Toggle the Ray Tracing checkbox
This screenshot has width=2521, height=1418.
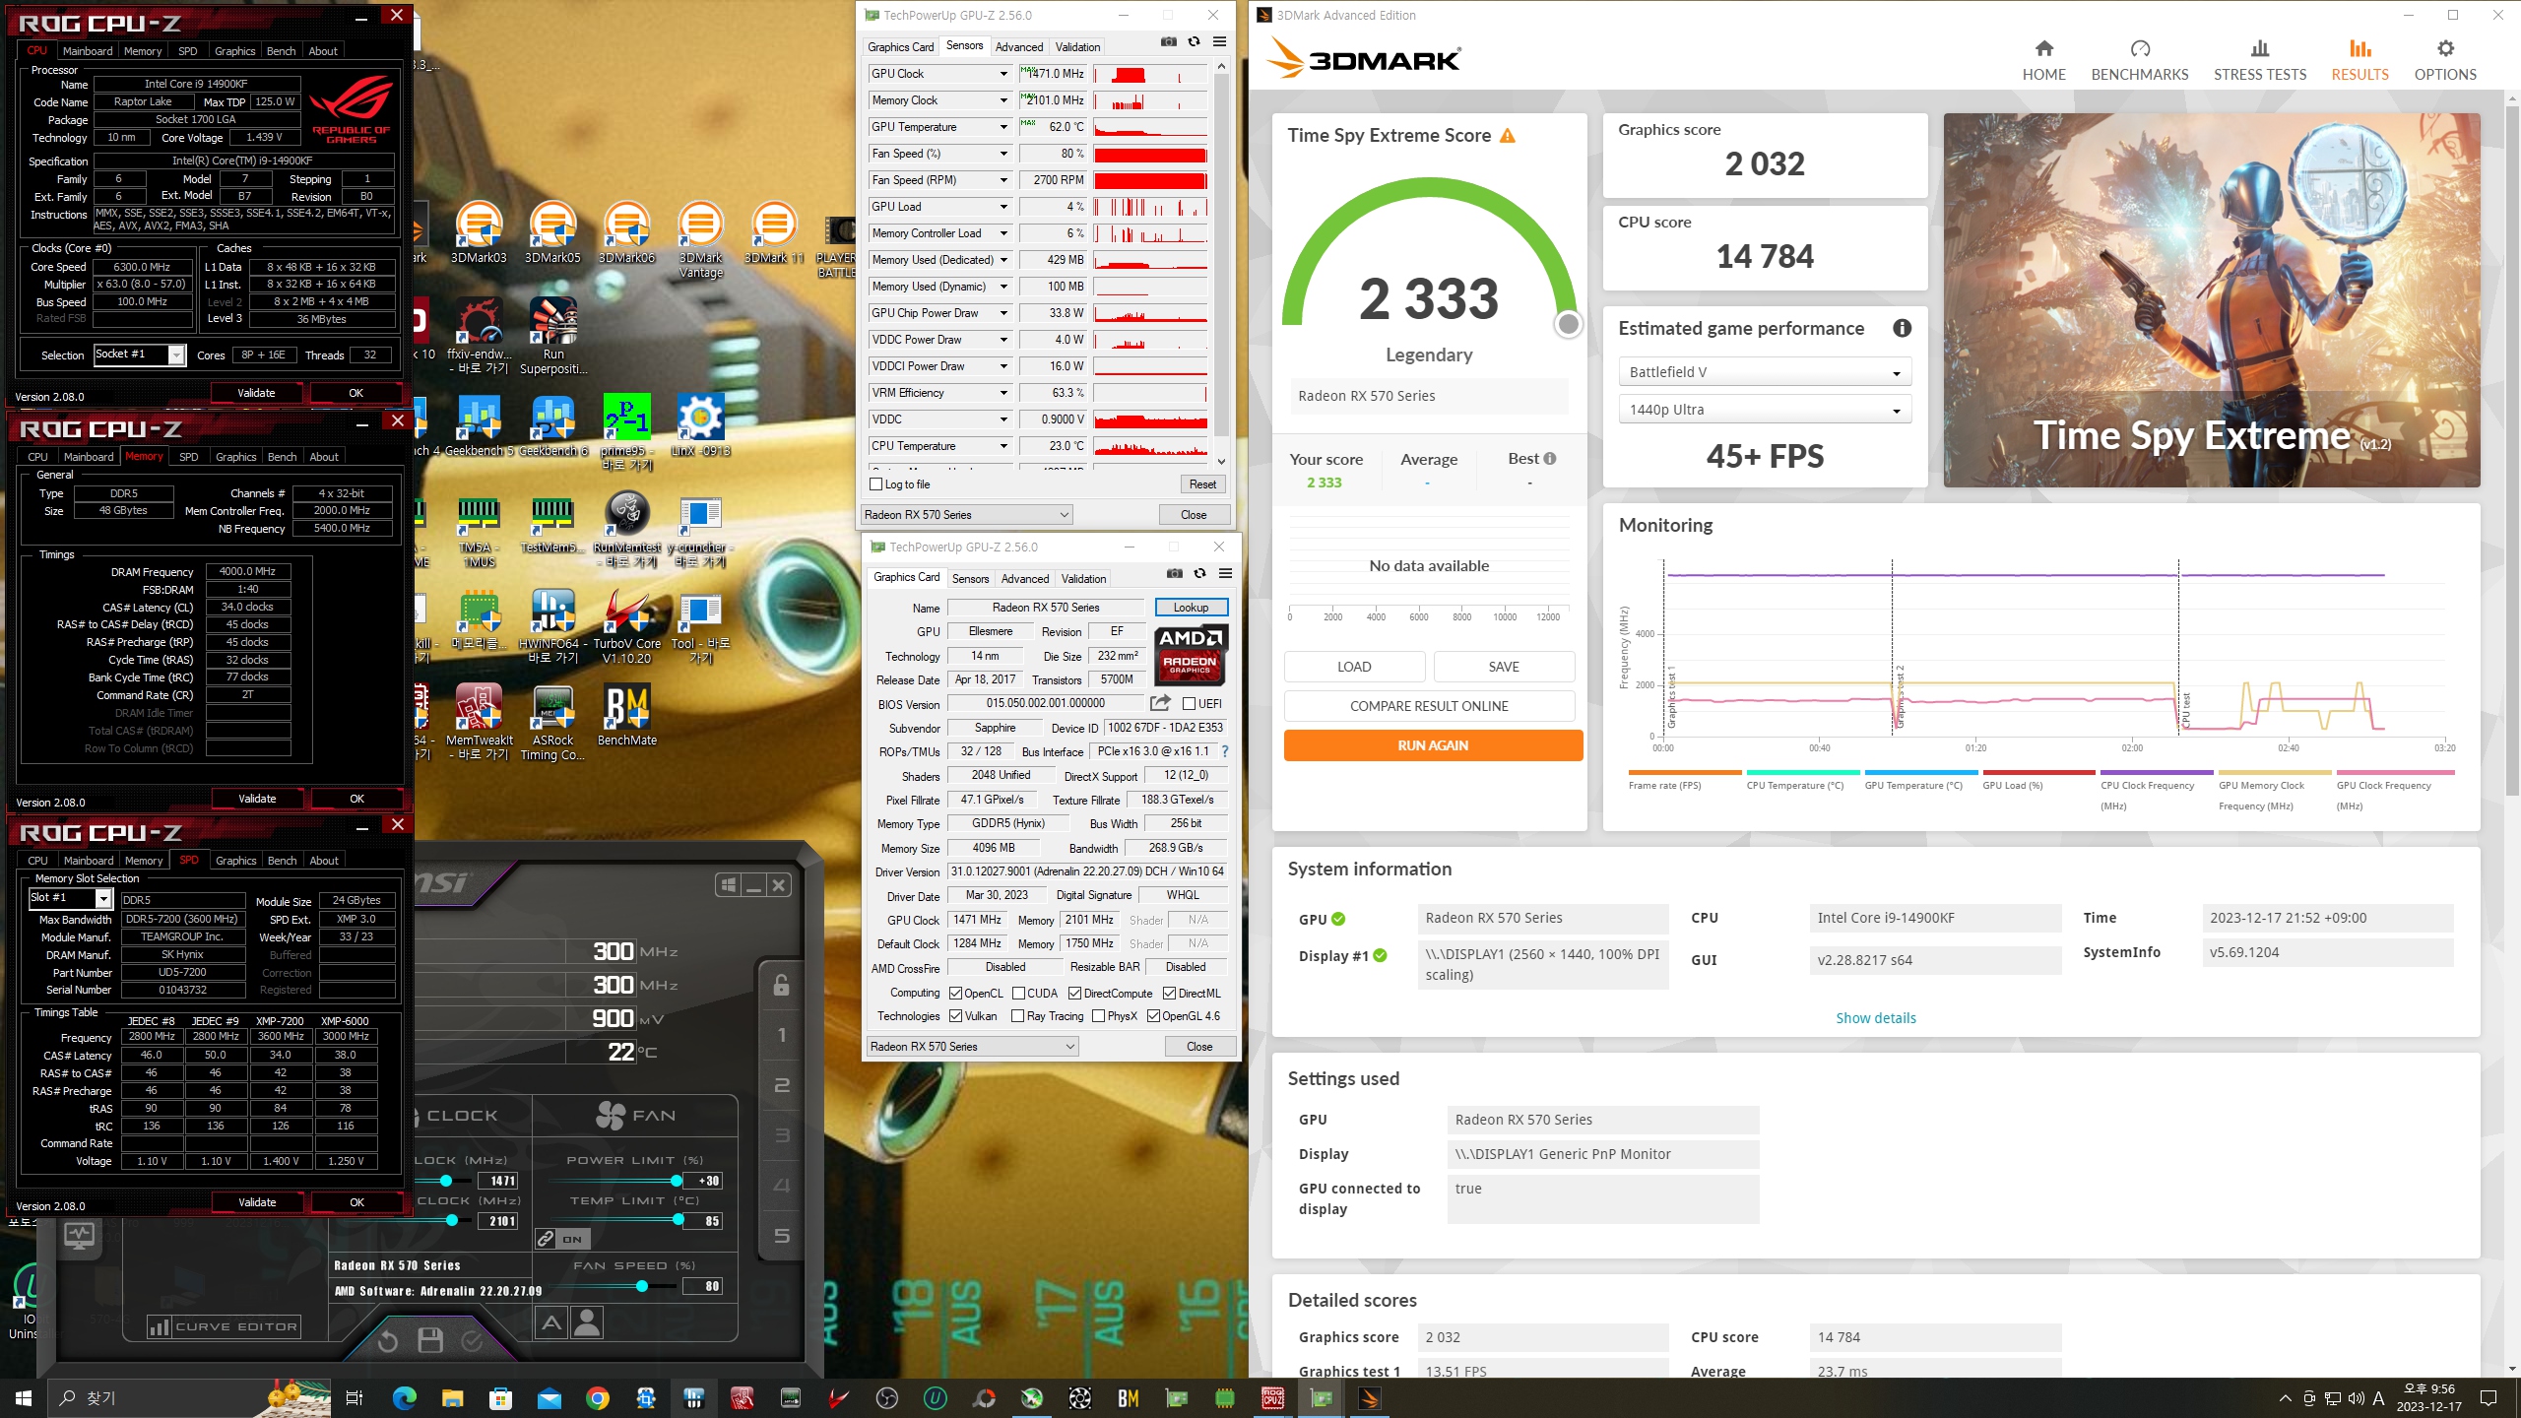click(1018, 1016)
